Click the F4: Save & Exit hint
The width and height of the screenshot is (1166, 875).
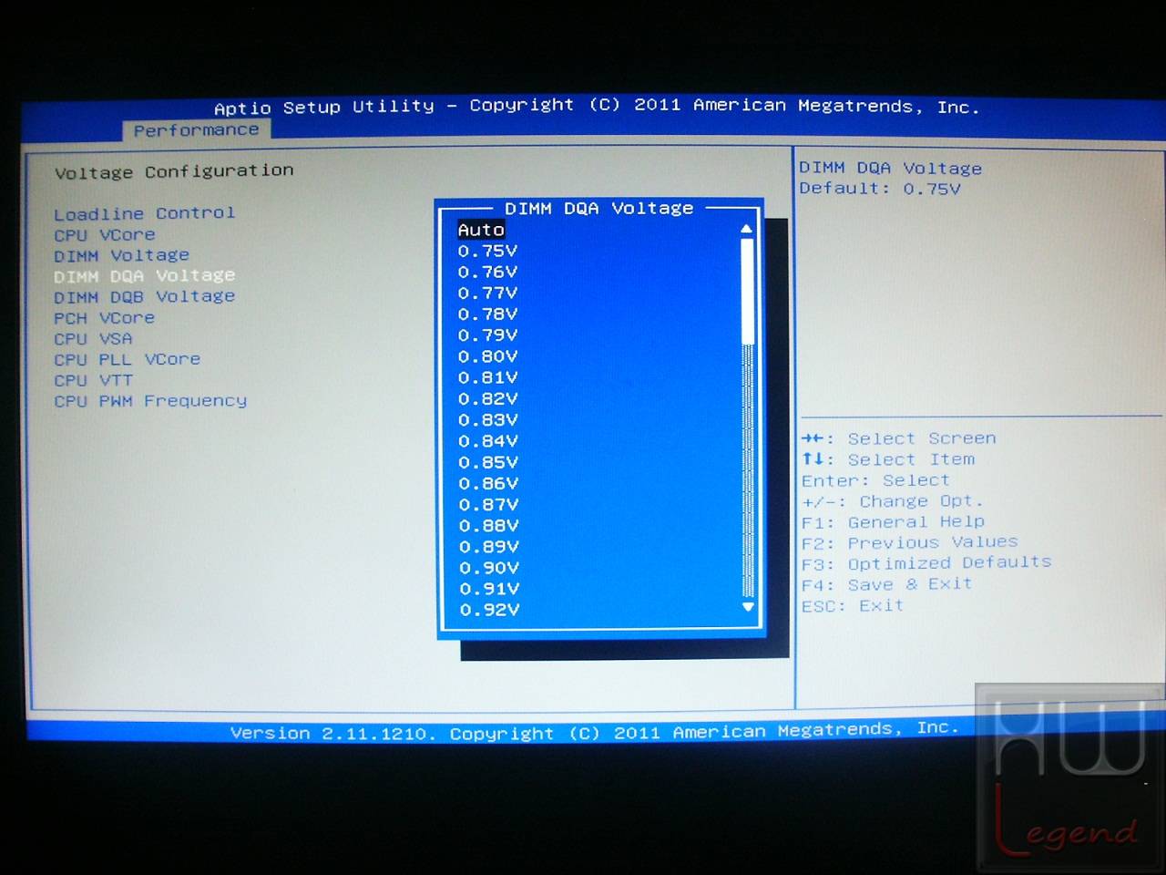886,584
